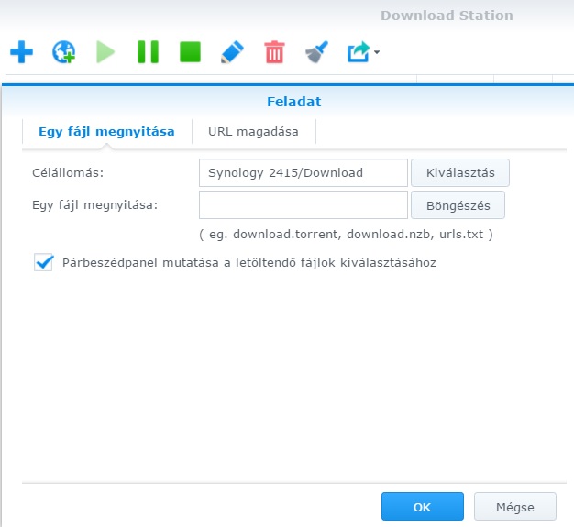Click the green stop icon
This screenshot has width=574, height=527.
tap(190, 52)
